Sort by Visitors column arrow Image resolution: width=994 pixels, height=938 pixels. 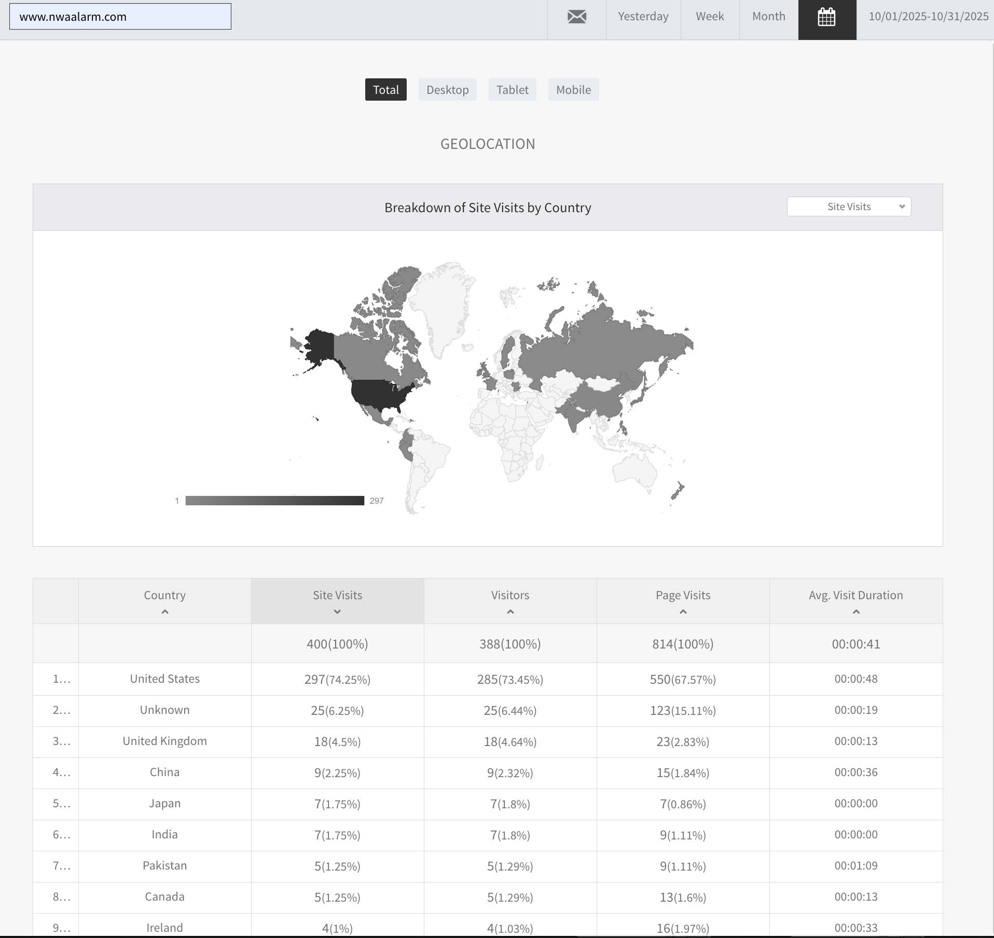(x=510, y=612)
